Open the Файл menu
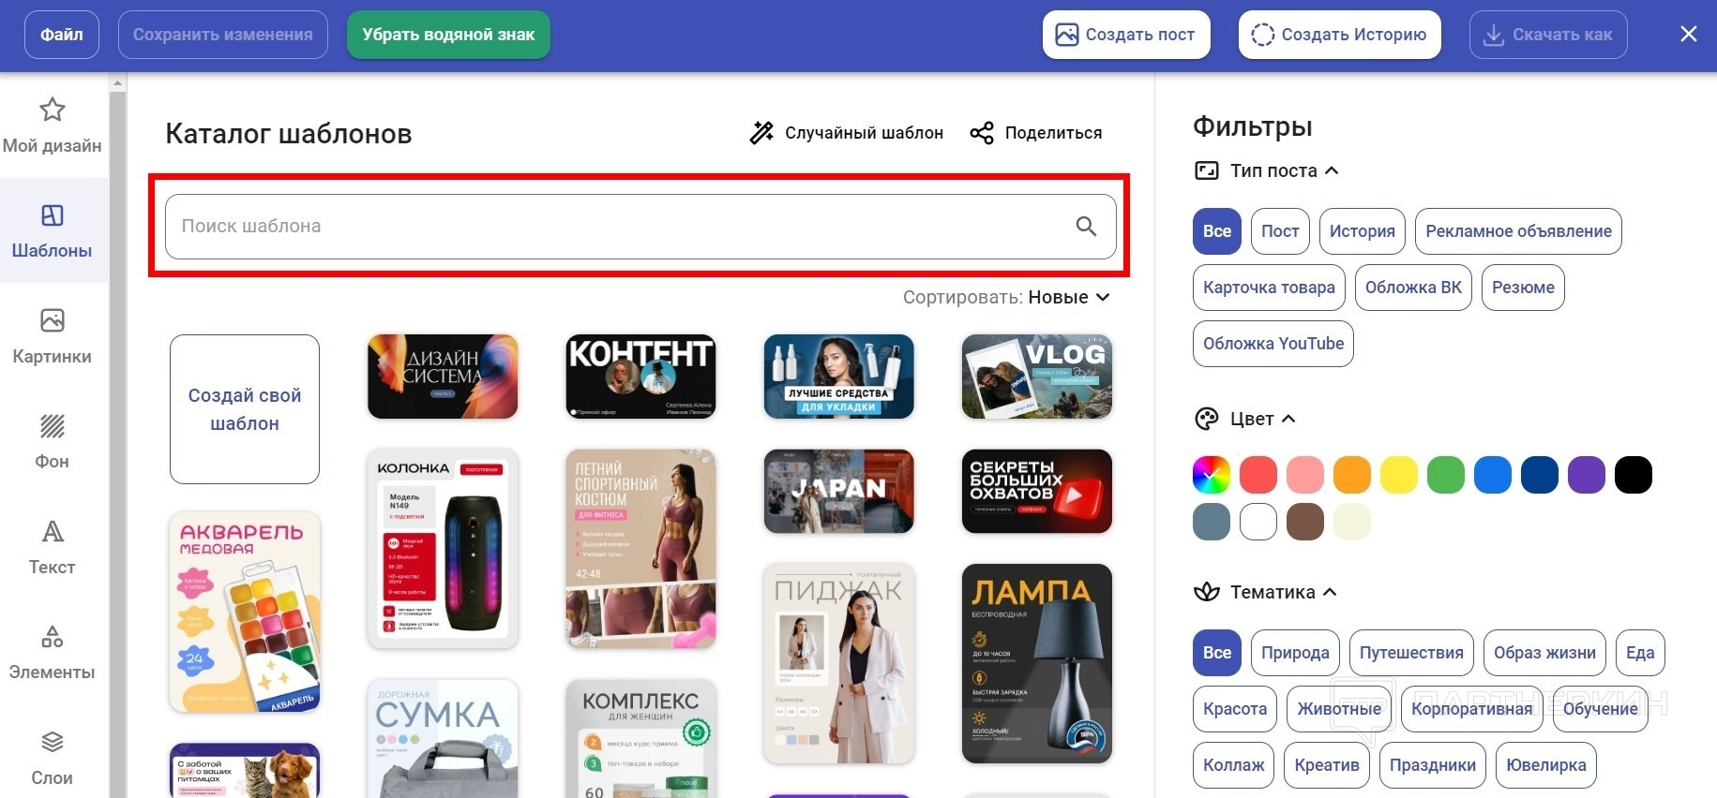This screenshot has height=798, width=1717. click(x=62, y=35)
